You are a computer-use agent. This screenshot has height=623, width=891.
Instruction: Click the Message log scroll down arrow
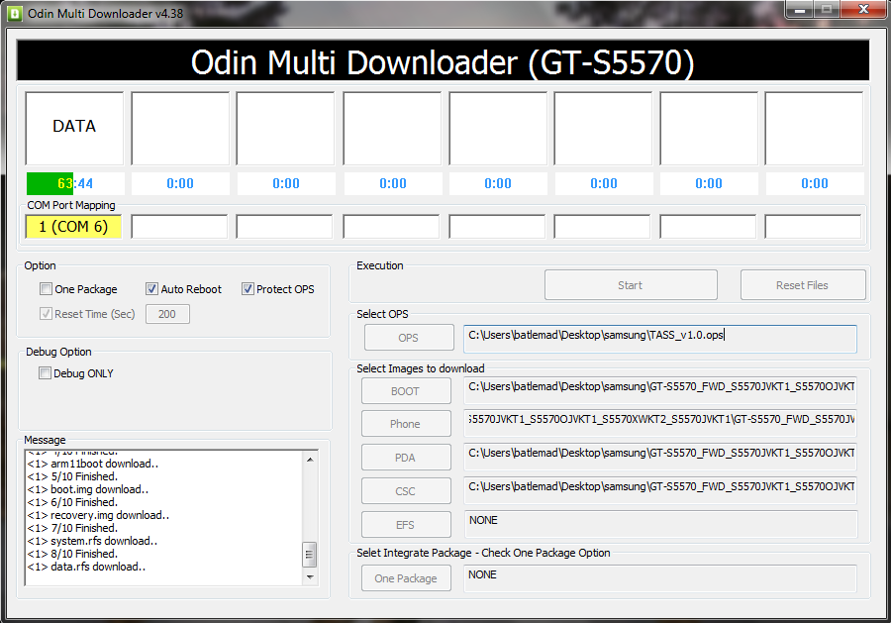click(310, 577)
